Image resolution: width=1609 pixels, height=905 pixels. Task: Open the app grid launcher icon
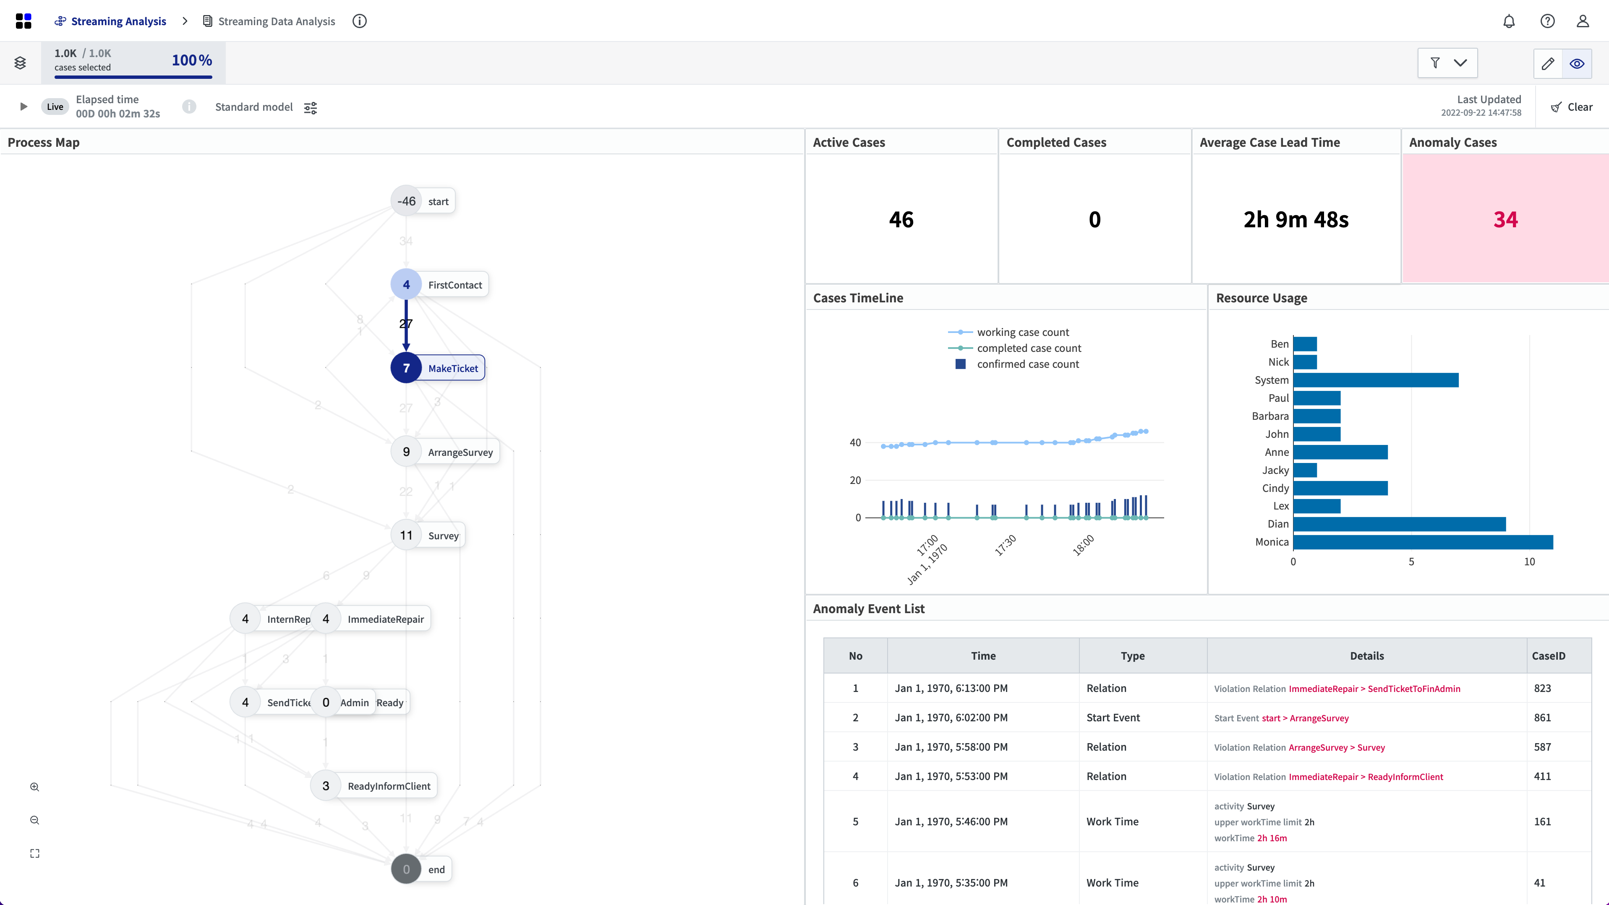tap(23, 21)
